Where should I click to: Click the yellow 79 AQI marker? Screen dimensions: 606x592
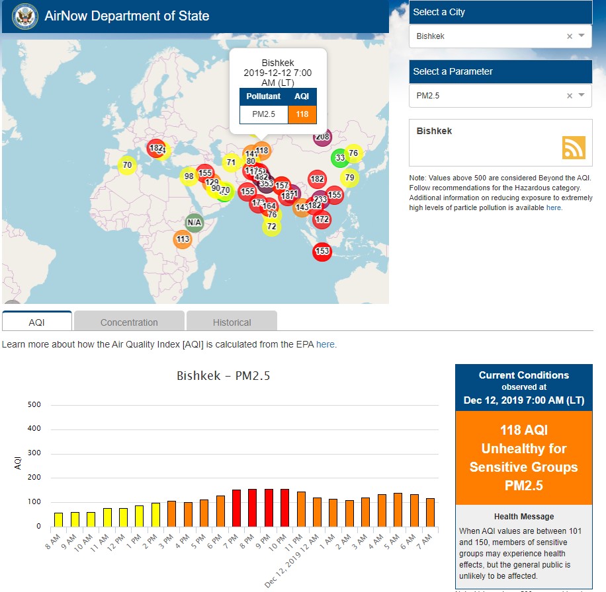[349, 177]
